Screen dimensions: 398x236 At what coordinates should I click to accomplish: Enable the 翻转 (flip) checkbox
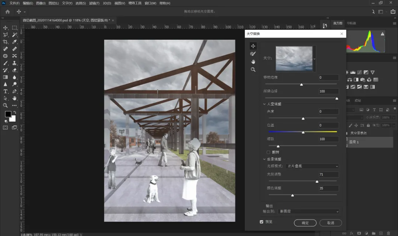[x=268, y=152]
